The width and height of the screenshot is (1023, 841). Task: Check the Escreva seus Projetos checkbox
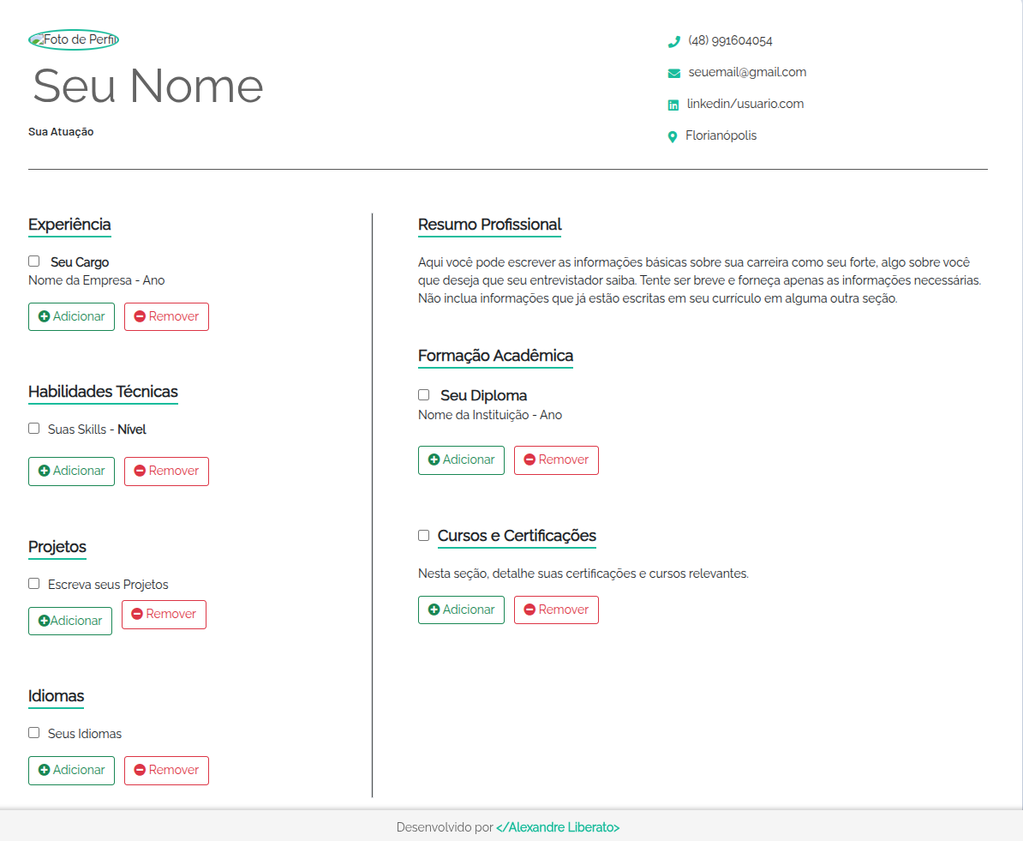click(34, 584)
